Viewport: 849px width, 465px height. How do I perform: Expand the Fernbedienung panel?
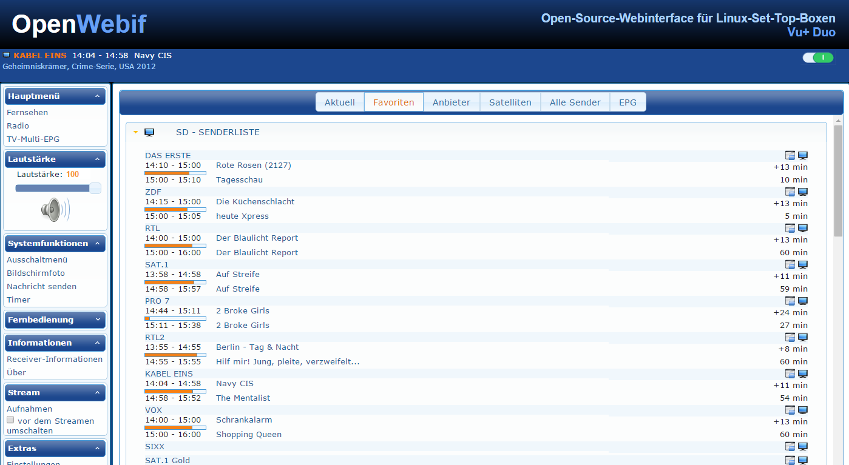coord(97,319)
